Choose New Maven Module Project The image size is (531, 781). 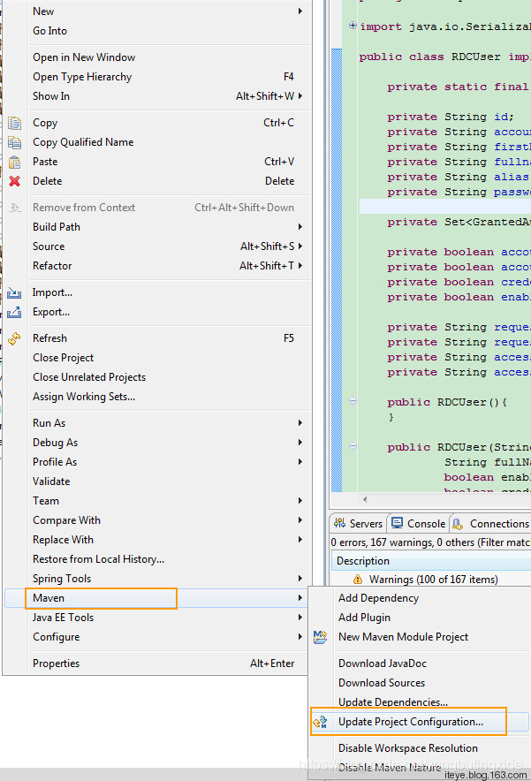pos(419,637)
